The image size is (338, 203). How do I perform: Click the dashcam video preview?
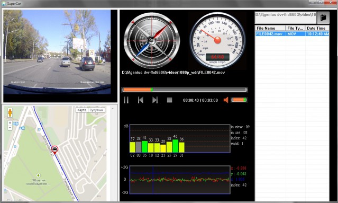click(x=57, y=52)
